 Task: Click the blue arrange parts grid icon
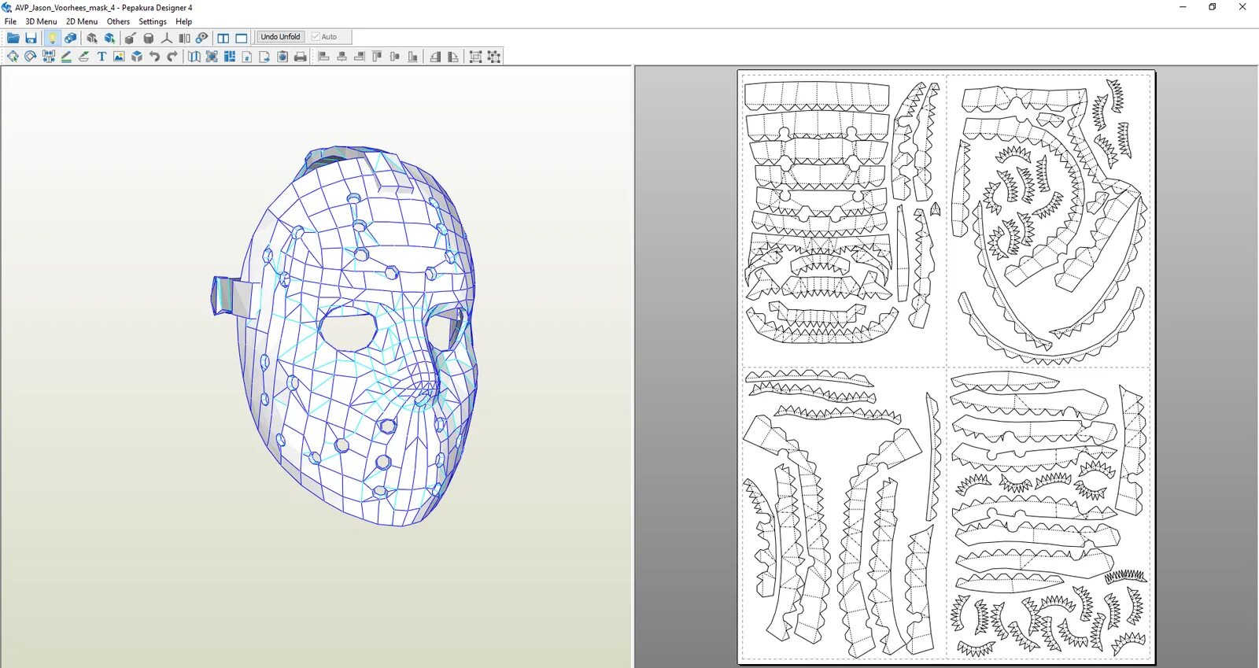click(230, 57)
